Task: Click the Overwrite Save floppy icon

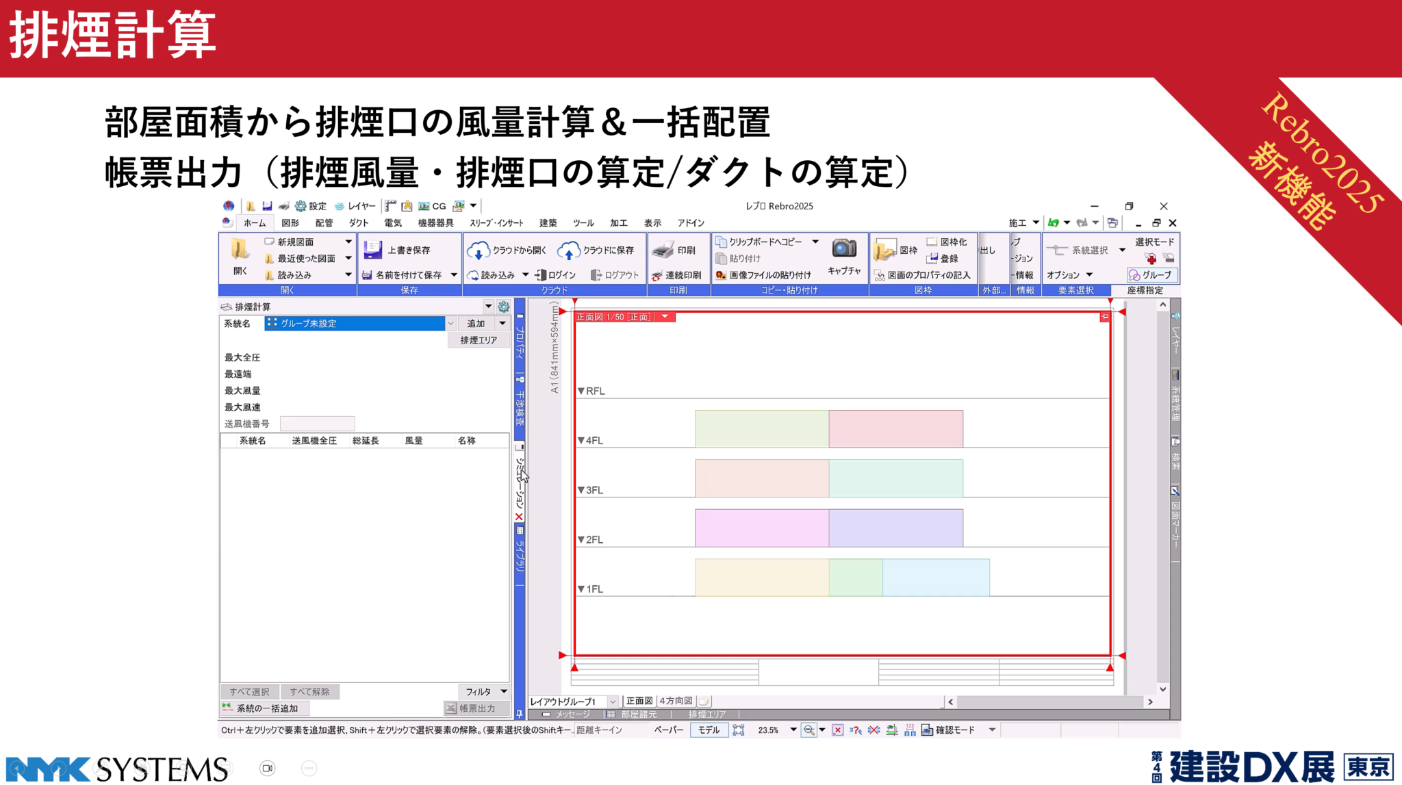Action: tap(373, 250)
